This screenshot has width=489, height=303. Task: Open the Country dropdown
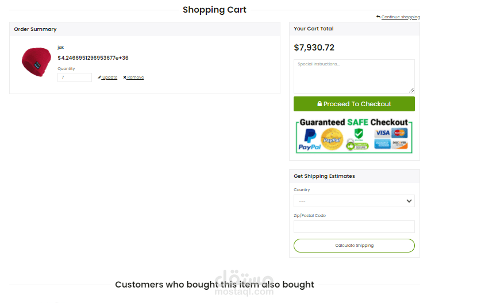(x=354, y=201)
